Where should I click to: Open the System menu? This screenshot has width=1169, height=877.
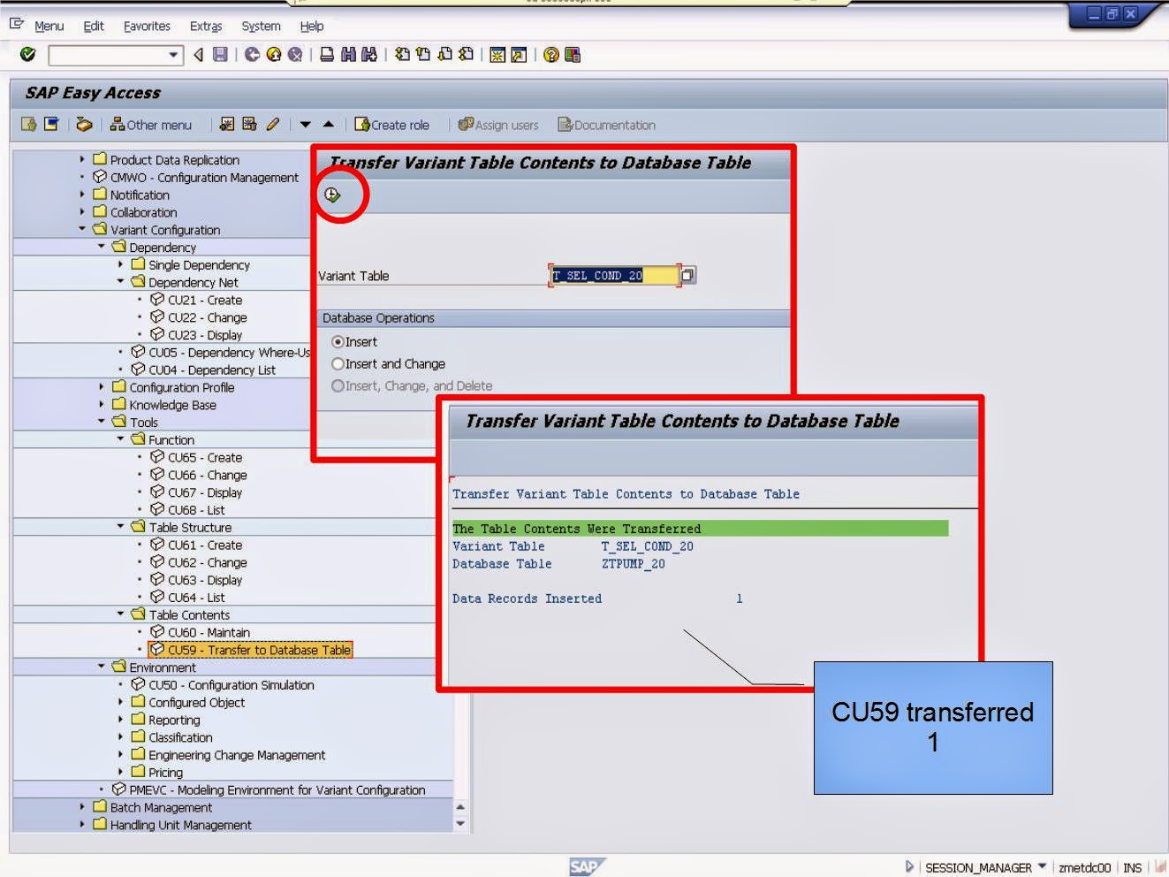[260, 26]
